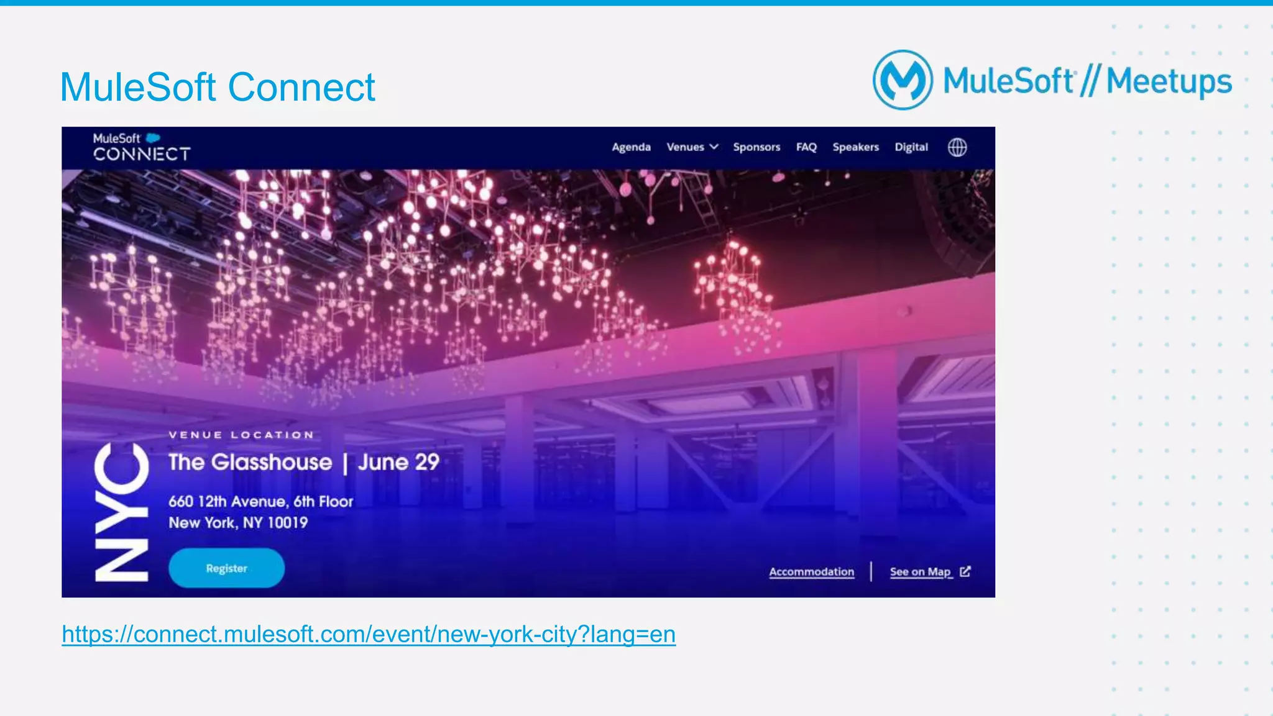This screenshot has height=716, width=1273.
Task: Expand the Venues dropdown chevron
Action: [x=714, y=147]
